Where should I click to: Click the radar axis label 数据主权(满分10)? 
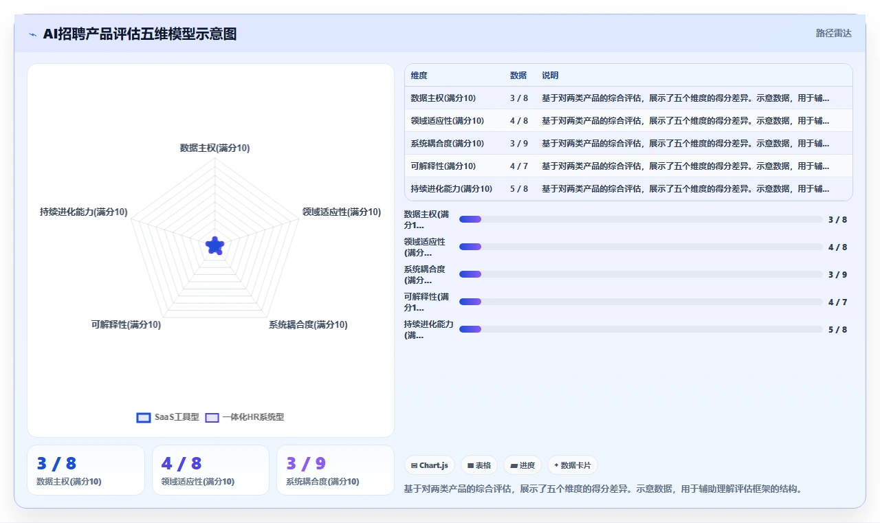point(214,148)
